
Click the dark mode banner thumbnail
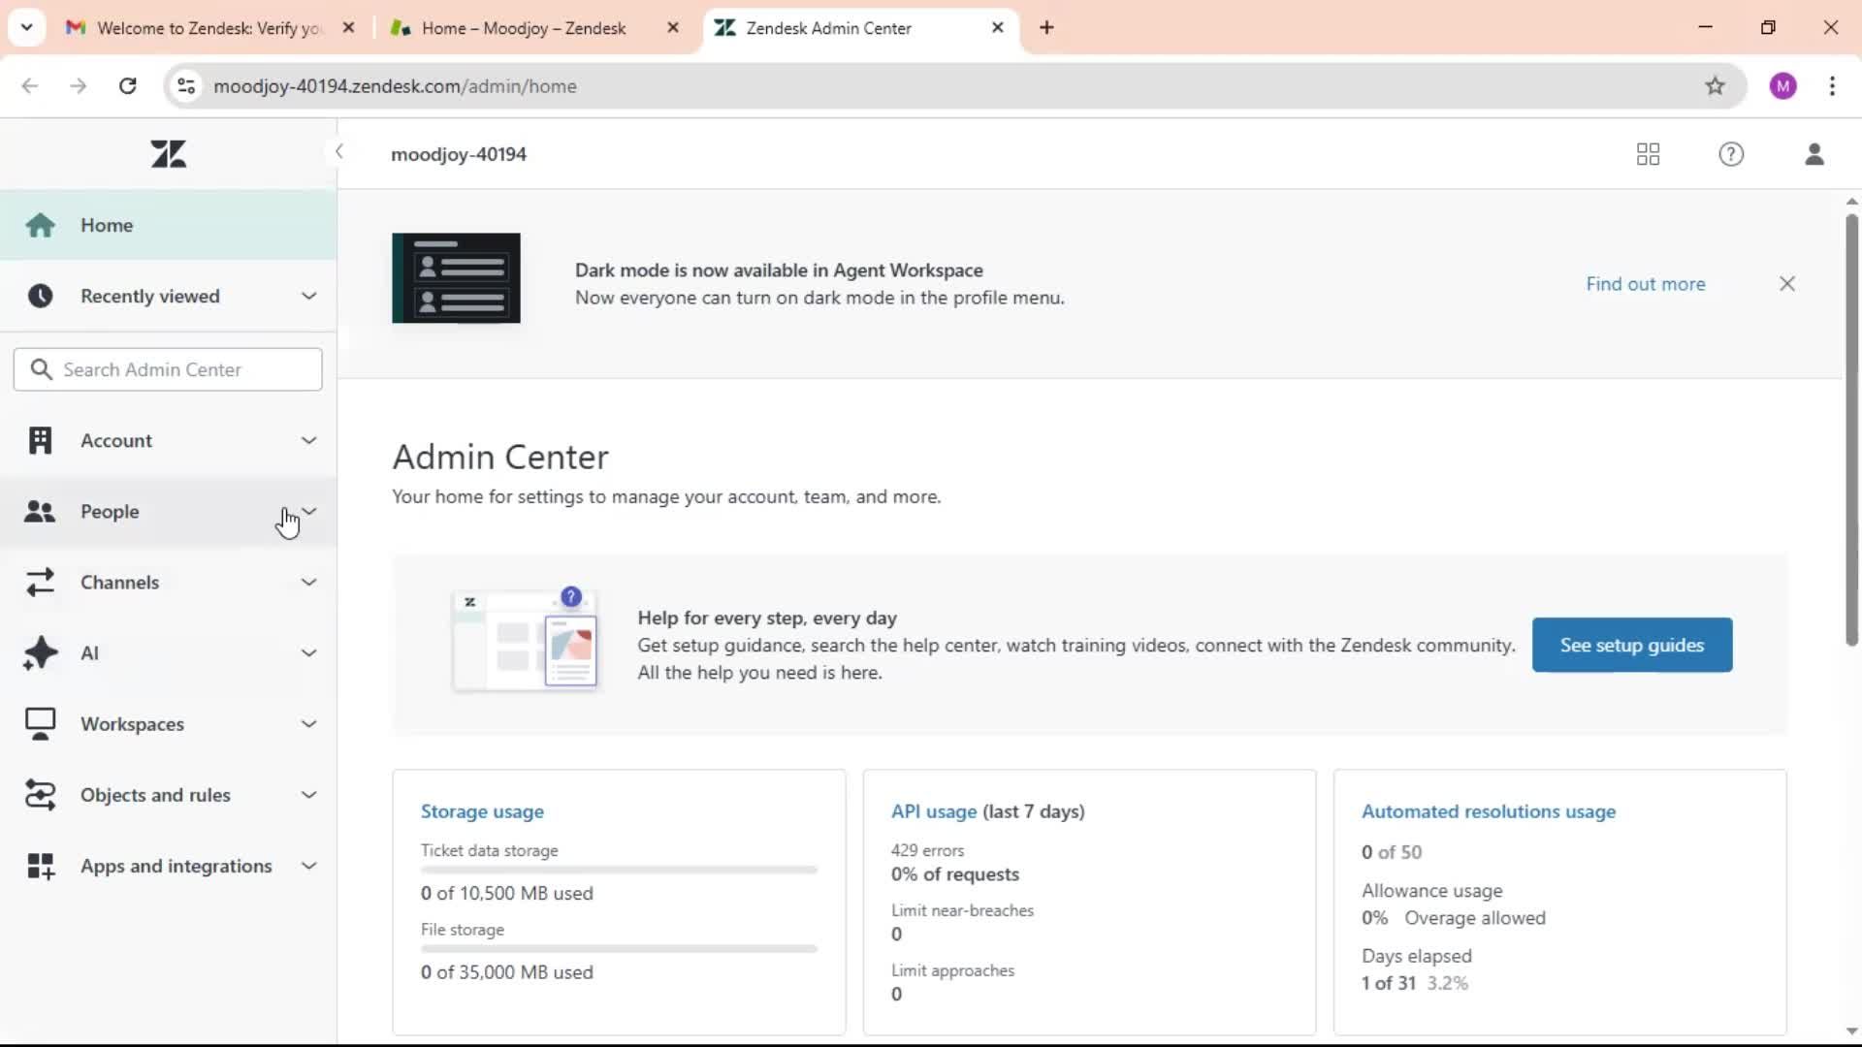456,278
